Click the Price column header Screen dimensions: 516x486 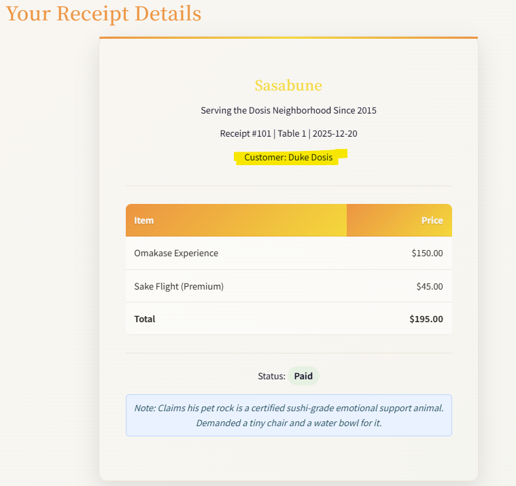(432, 220)
